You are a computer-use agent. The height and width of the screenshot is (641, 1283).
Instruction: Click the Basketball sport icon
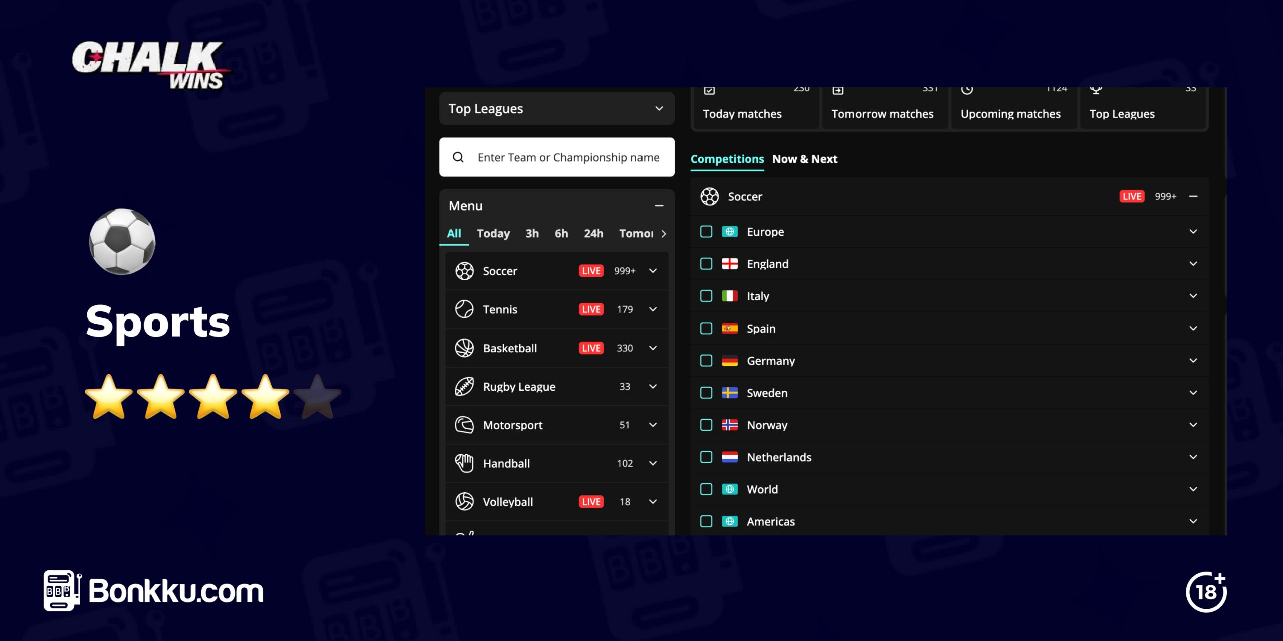pos(463,348)
